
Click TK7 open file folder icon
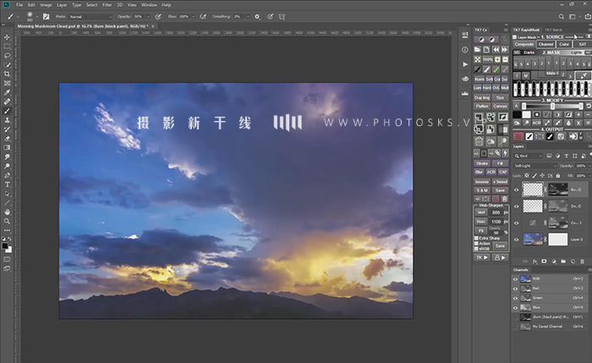(478, 49)
